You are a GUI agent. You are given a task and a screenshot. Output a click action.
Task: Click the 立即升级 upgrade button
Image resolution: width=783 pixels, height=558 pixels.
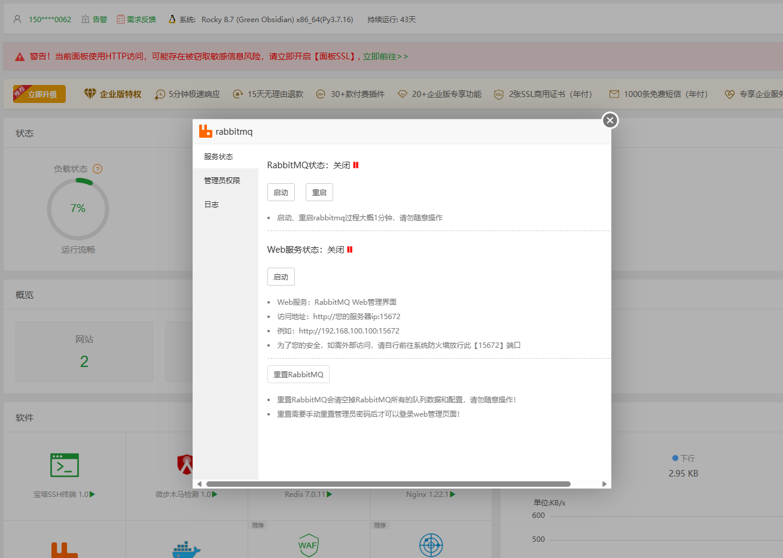(x=39, y=93)
